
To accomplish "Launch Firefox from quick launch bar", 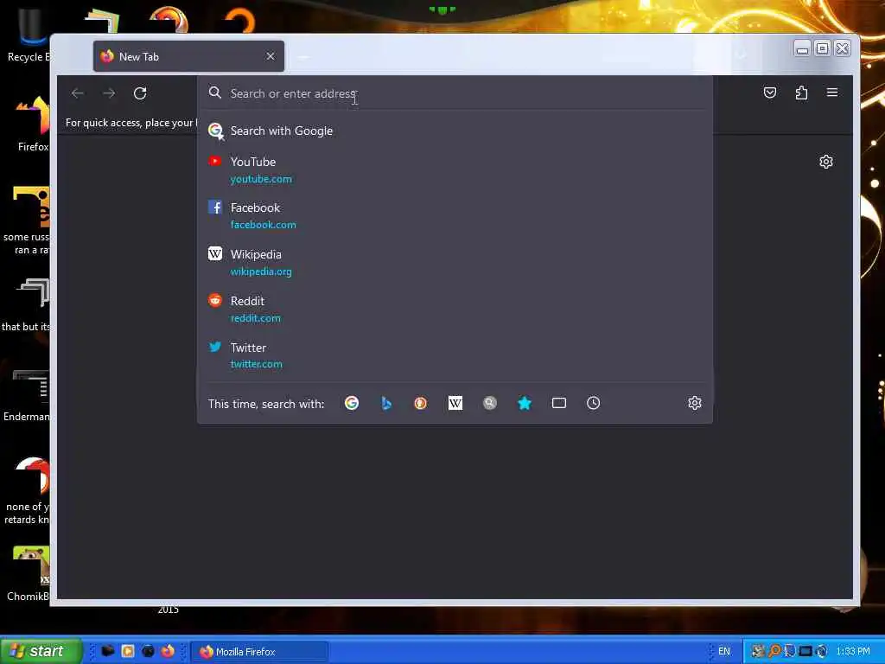I will point(168,652).
